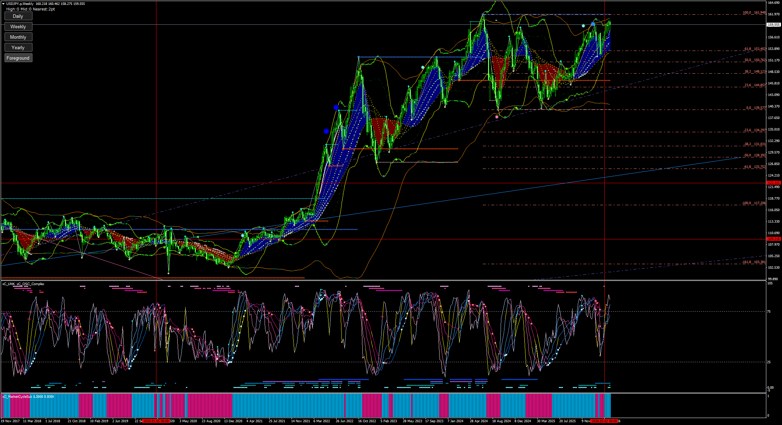This screenshot has width=782, height=425.
Task: Switch chart to Daily timeframe
Action: [x=18, y=16]
